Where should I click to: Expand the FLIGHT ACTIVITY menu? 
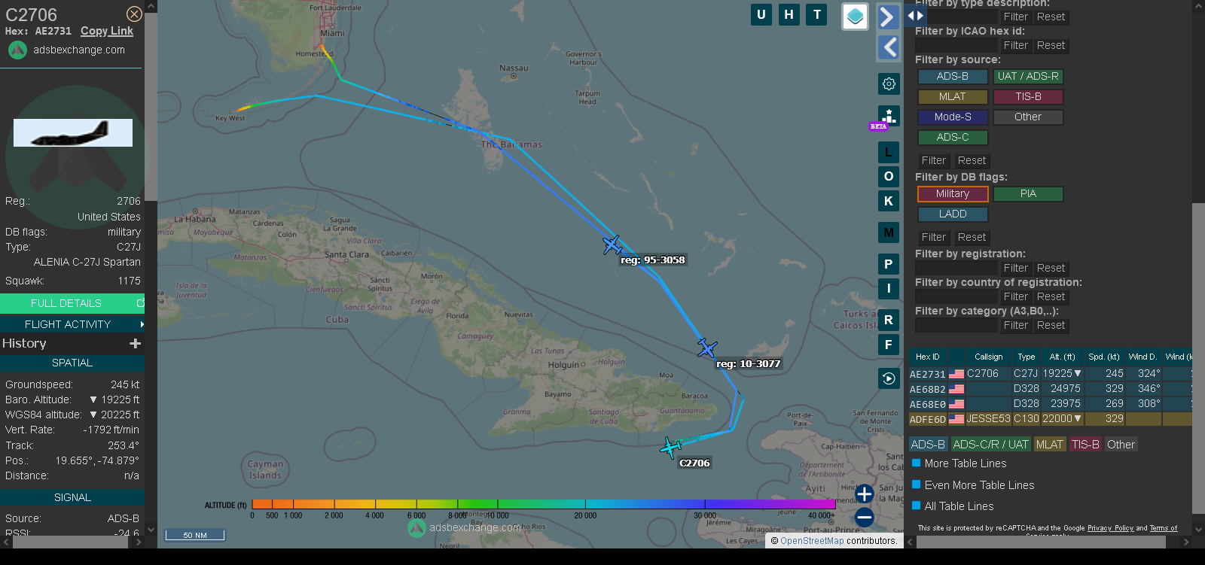click(x=72, y=324)
